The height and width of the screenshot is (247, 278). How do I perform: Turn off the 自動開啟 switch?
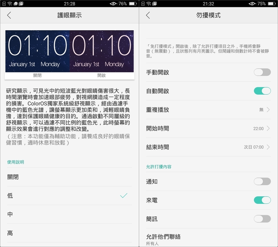262,91
